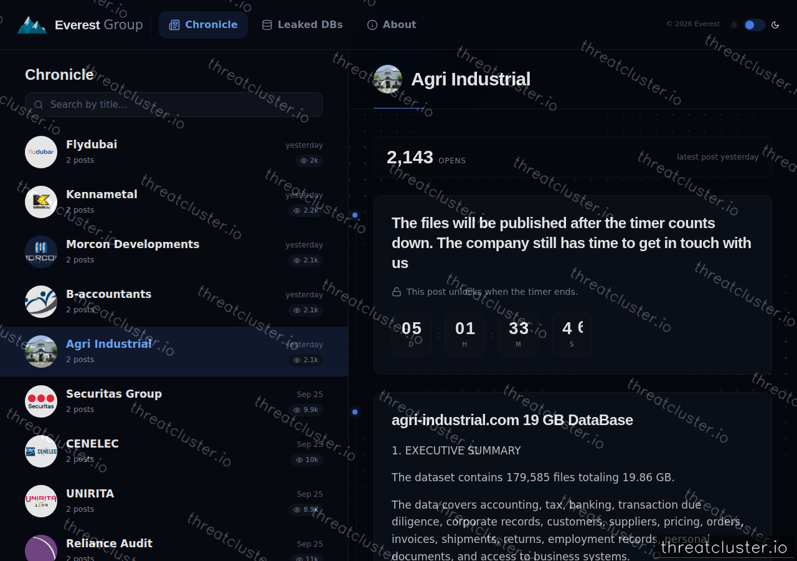Click the Morcon Developments logo avatar

(x=41, y=252)
